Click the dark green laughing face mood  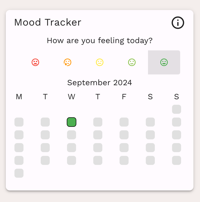(164, 62)
